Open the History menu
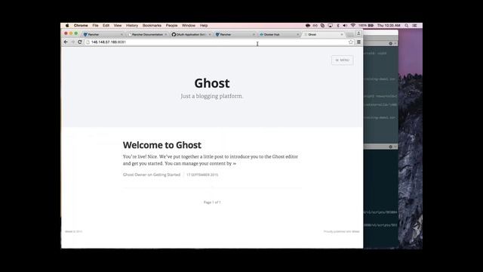Image resolution: width=483 pixels, height=272 pixels. (x=132, y=26)
